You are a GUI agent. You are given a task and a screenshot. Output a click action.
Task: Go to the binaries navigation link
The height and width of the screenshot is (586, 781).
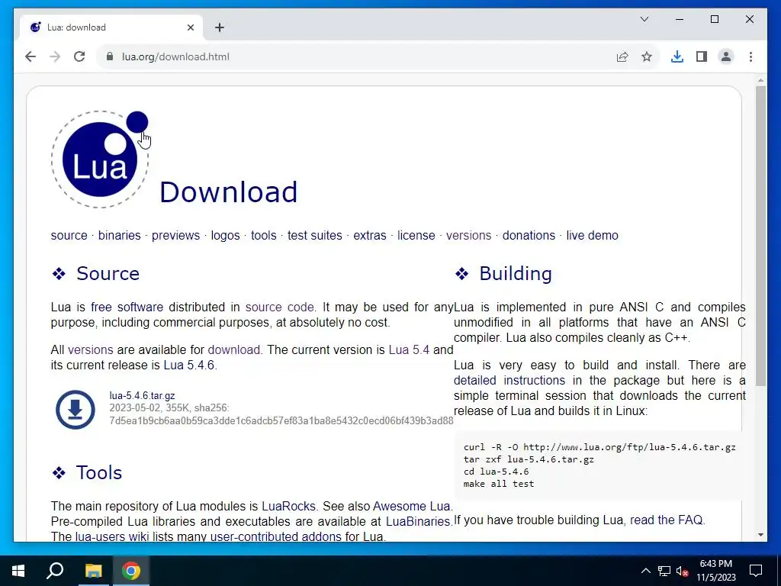120,235
